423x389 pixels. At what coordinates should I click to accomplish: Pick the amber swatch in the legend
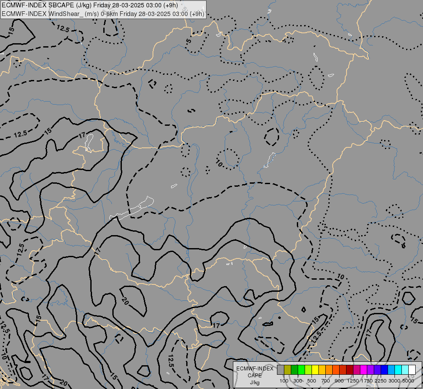322,370
